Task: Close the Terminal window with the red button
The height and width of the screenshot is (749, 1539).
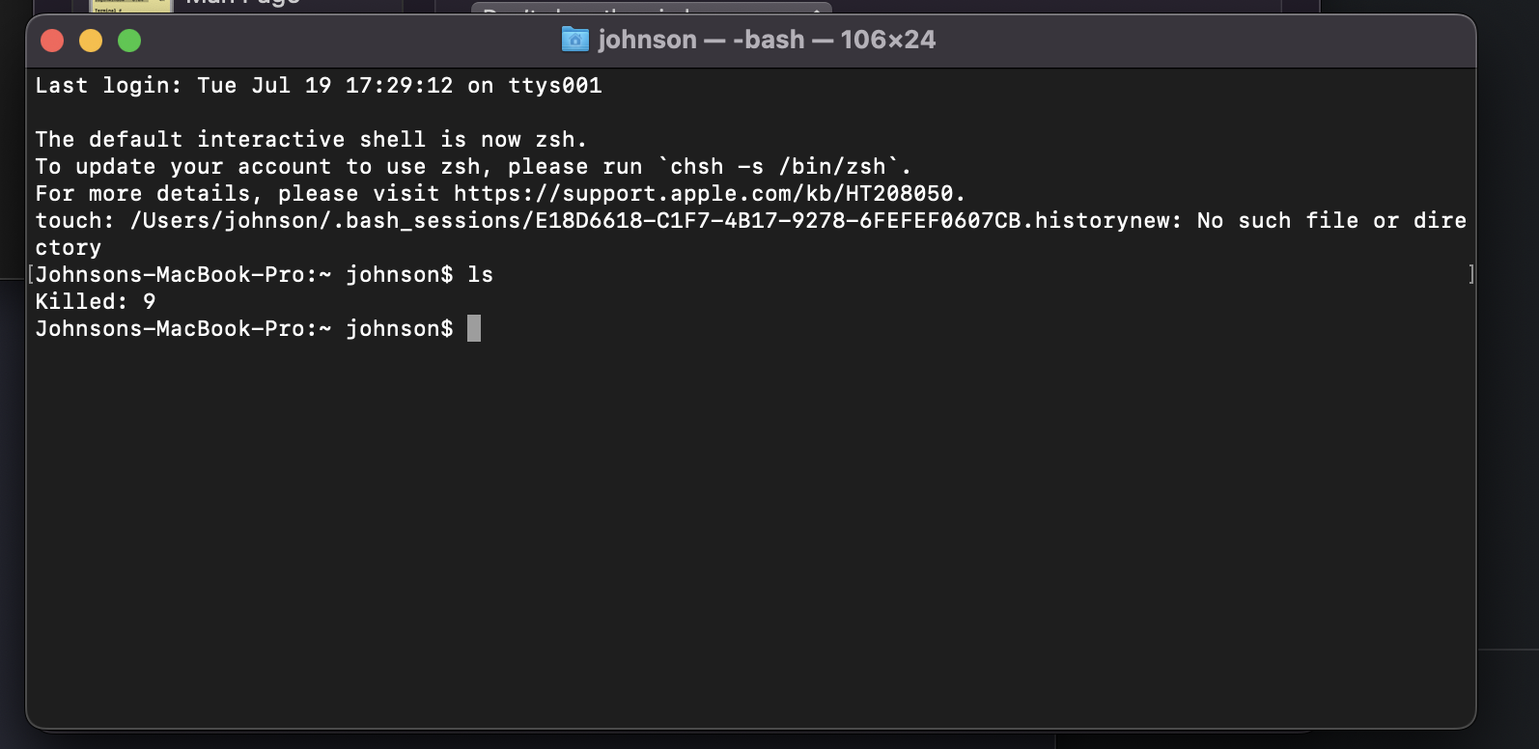Action: pos(52,41)
